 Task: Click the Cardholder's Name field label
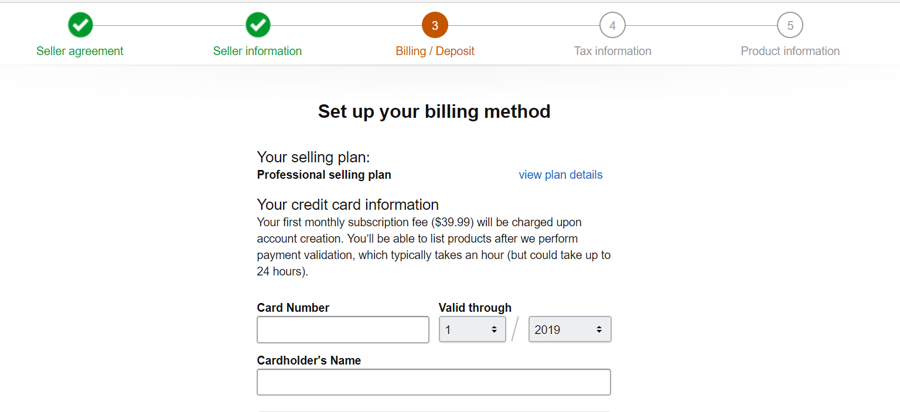pos(309,360)
